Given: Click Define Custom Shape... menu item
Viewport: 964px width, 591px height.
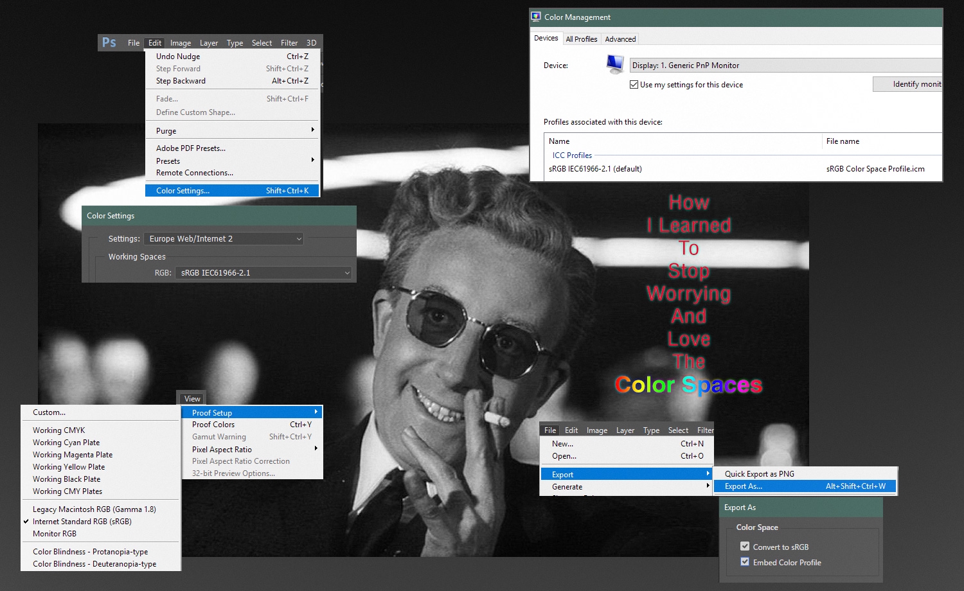Looking at the screenshot, I should [232, 112].
